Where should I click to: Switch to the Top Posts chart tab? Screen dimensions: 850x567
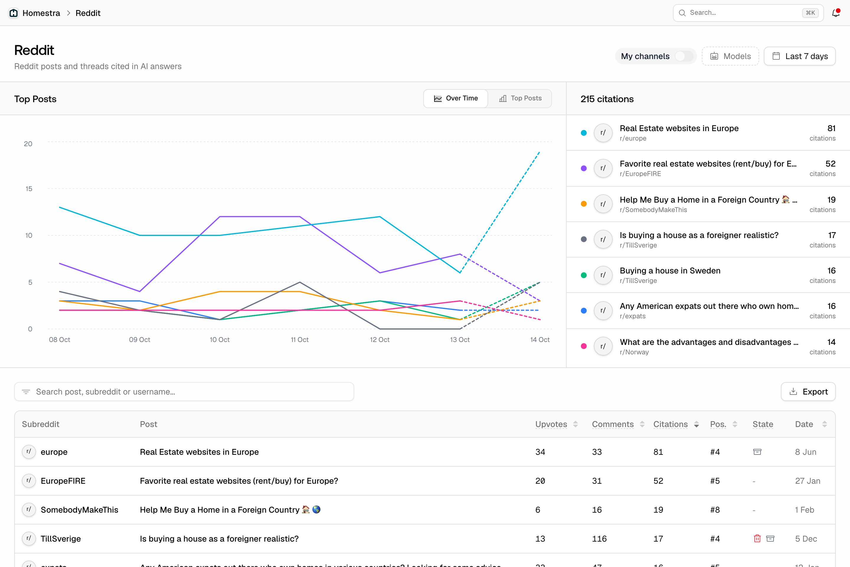click(520, 98)
